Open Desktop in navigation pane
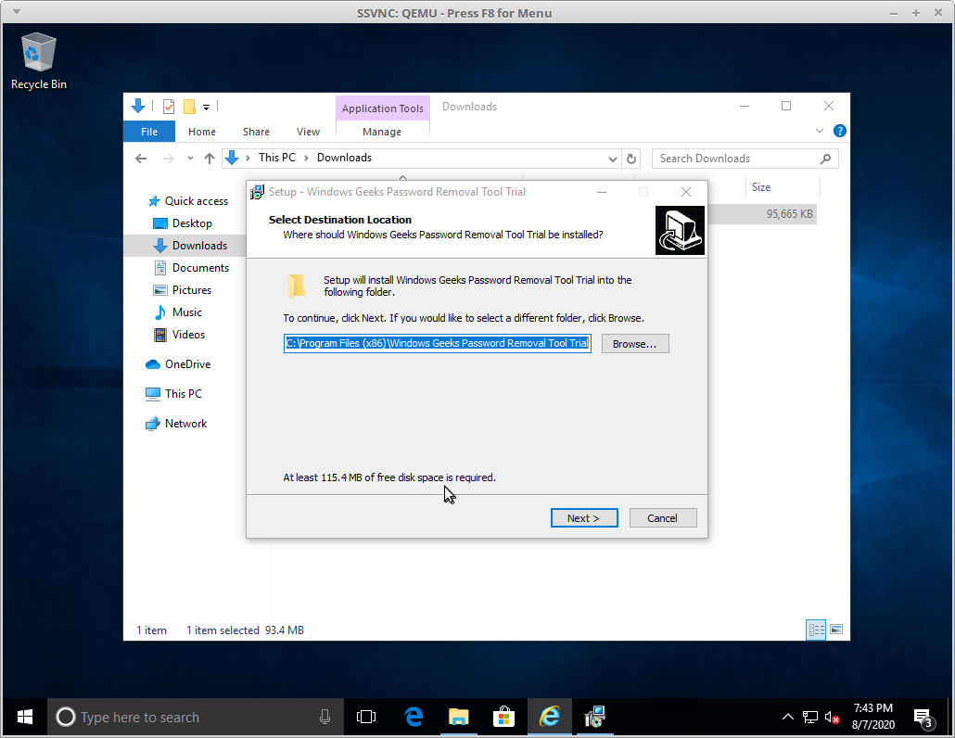This screenshot has height=738, width=955. pyautogui.click(x=183, y=223)
